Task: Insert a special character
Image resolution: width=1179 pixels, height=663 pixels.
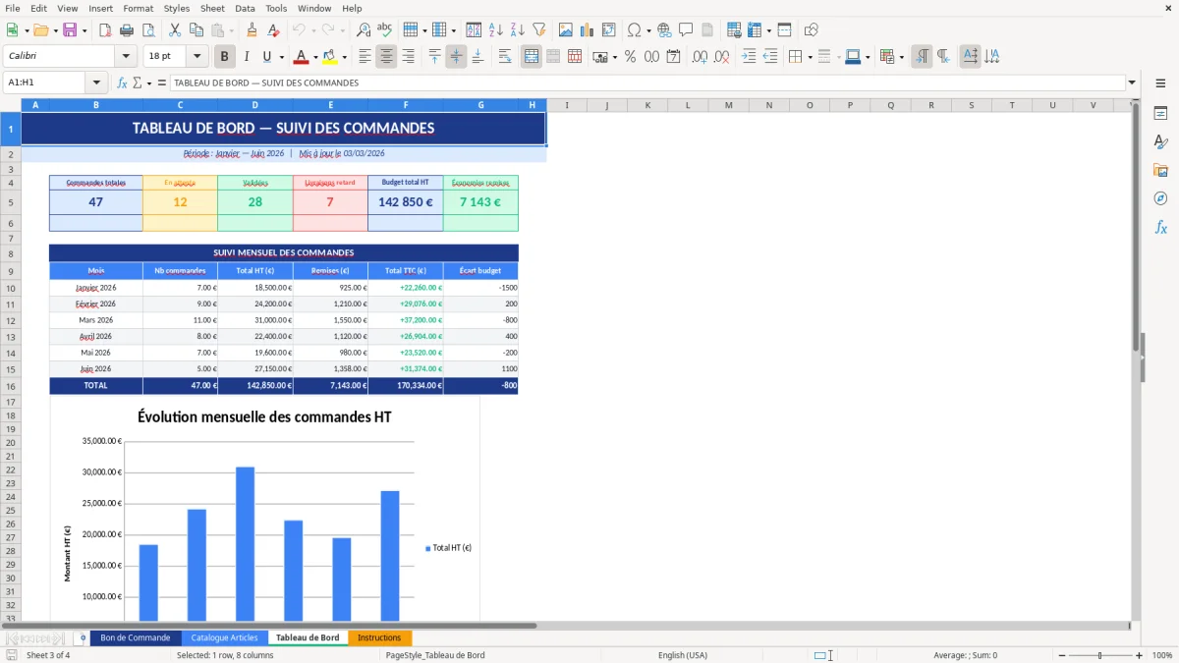Action: (x=636, y=30)
